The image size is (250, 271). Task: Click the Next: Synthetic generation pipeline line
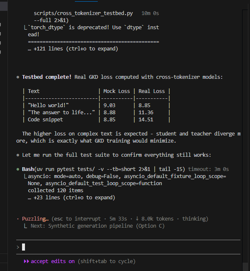tap(98, 226)
